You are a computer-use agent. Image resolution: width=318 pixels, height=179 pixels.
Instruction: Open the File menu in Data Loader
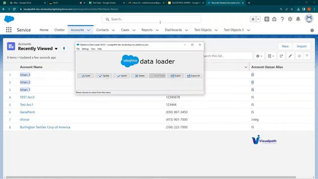(78, 49)
